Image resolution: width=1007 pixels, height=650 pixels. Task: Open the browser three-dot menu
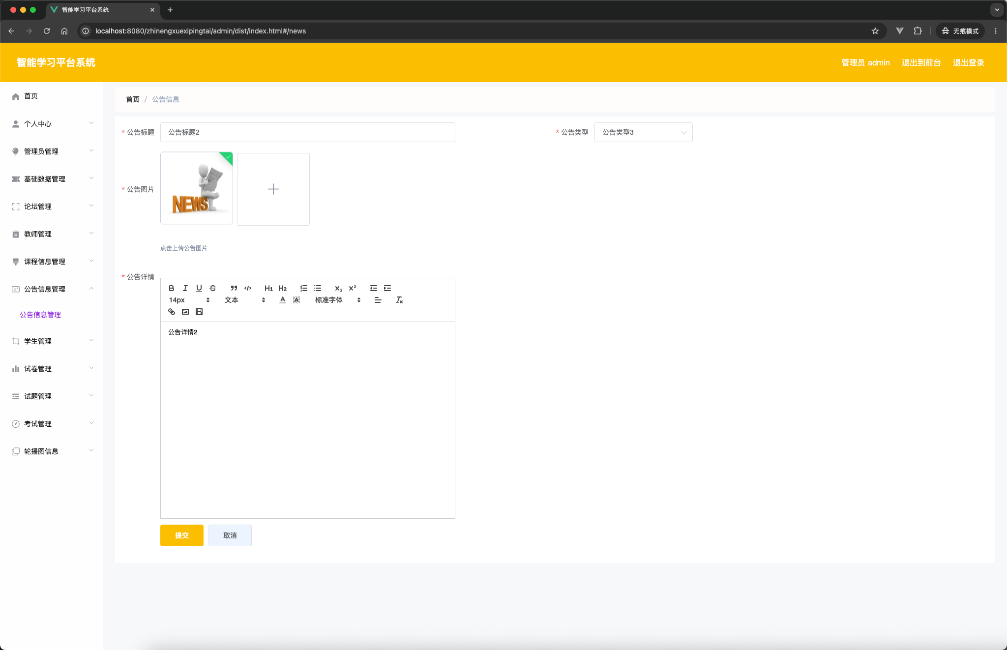996,31
